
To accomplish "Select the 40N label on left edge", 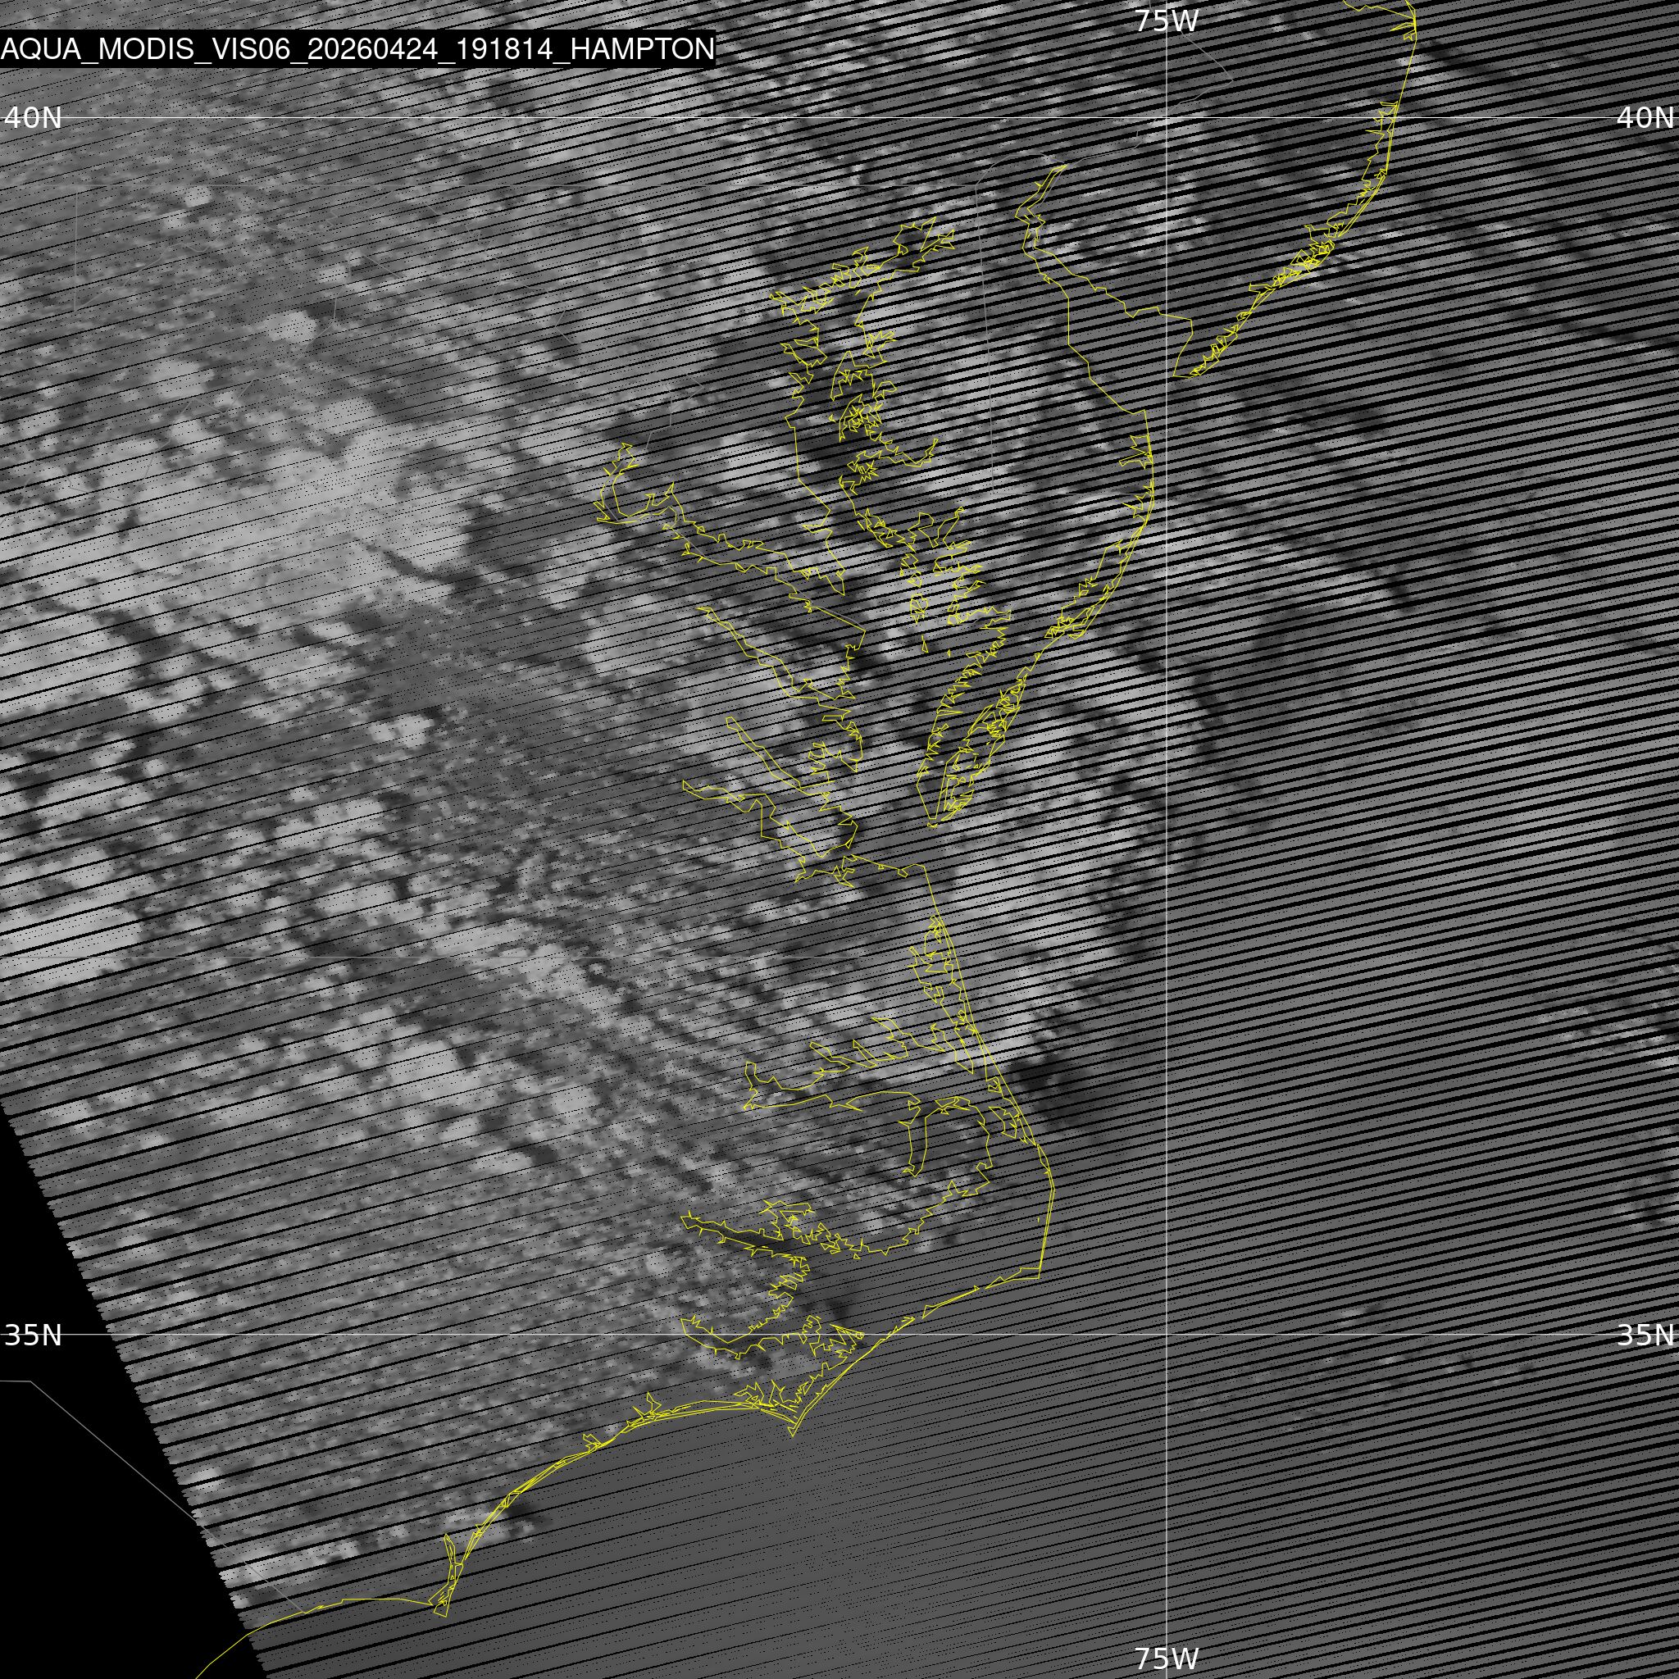I will click(33, 117).
